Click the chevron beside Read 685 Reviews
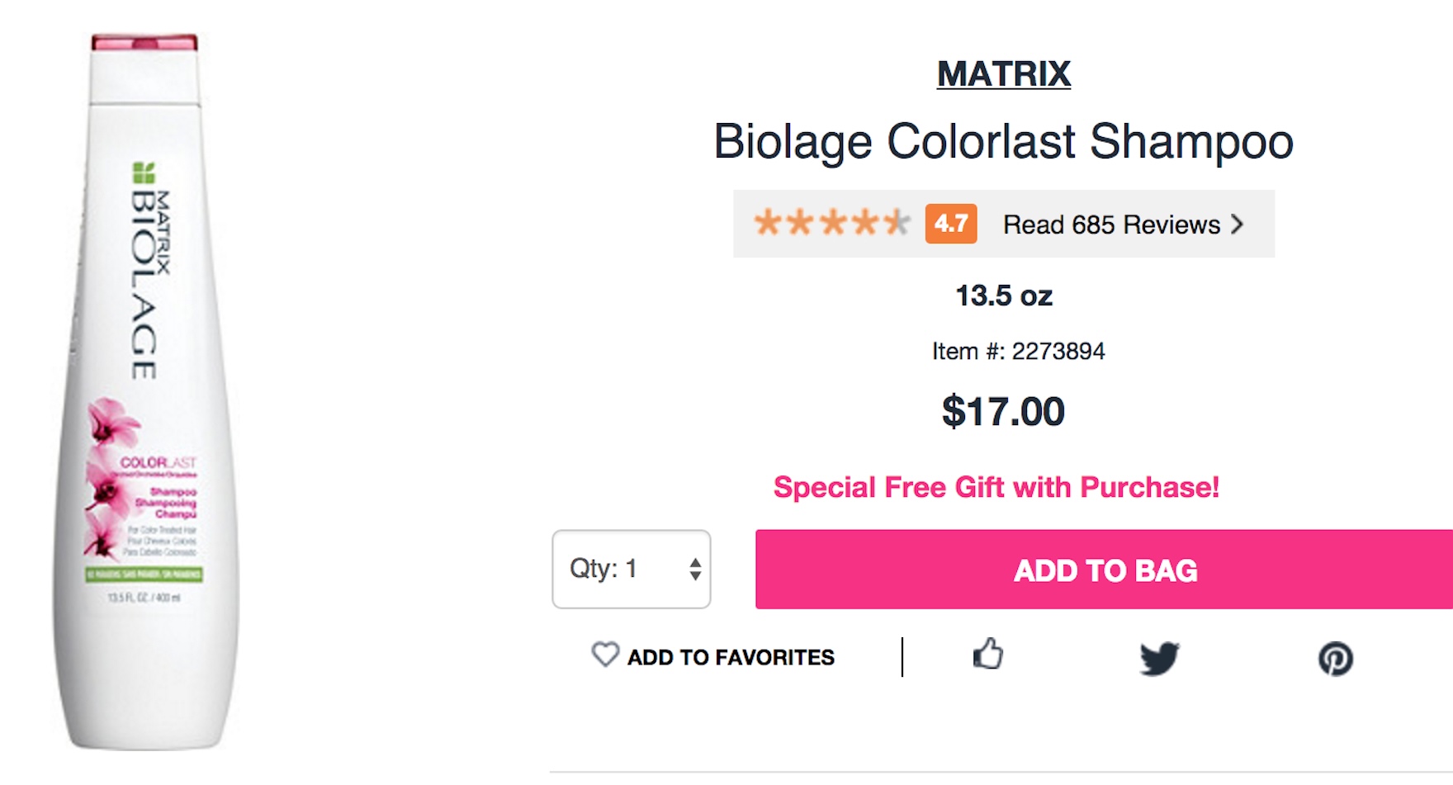1453x785 pixels. (1237, 225)
